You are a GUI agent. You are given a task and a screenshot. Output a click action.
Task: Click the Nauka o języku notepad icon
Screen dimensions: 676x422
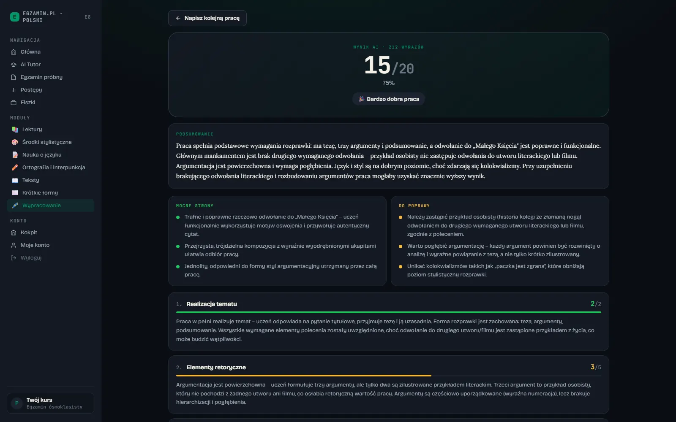pos(15,155)
